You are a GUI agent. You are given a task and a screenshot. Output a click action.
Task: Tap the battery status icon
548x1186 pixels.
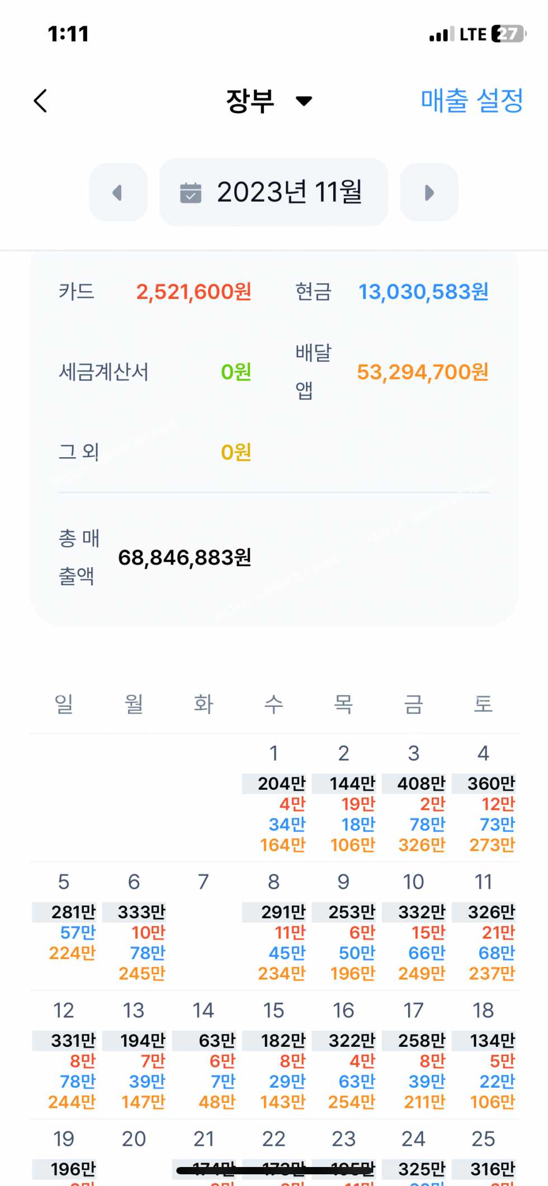[509, 34]
